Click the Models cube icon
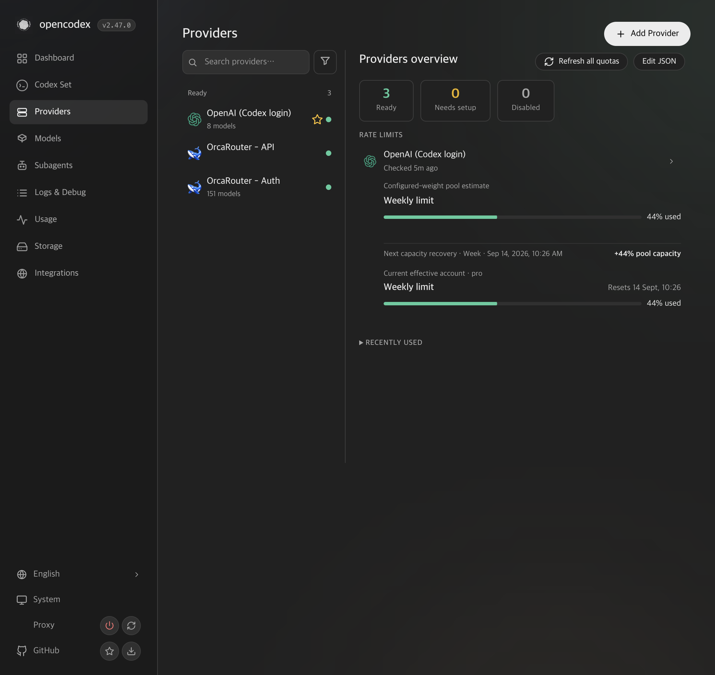715x675 pixels. tap(22, 139)
